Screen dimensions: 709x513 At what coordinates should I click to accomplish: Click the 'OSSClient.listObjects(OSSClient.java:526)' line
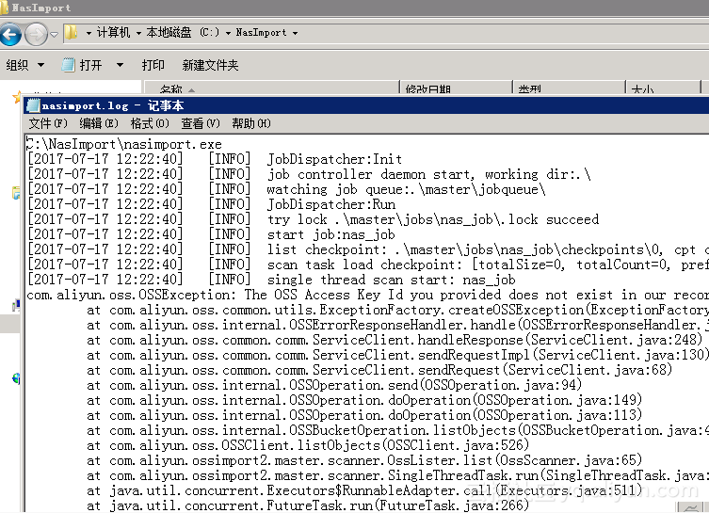[x=308, y=445]
